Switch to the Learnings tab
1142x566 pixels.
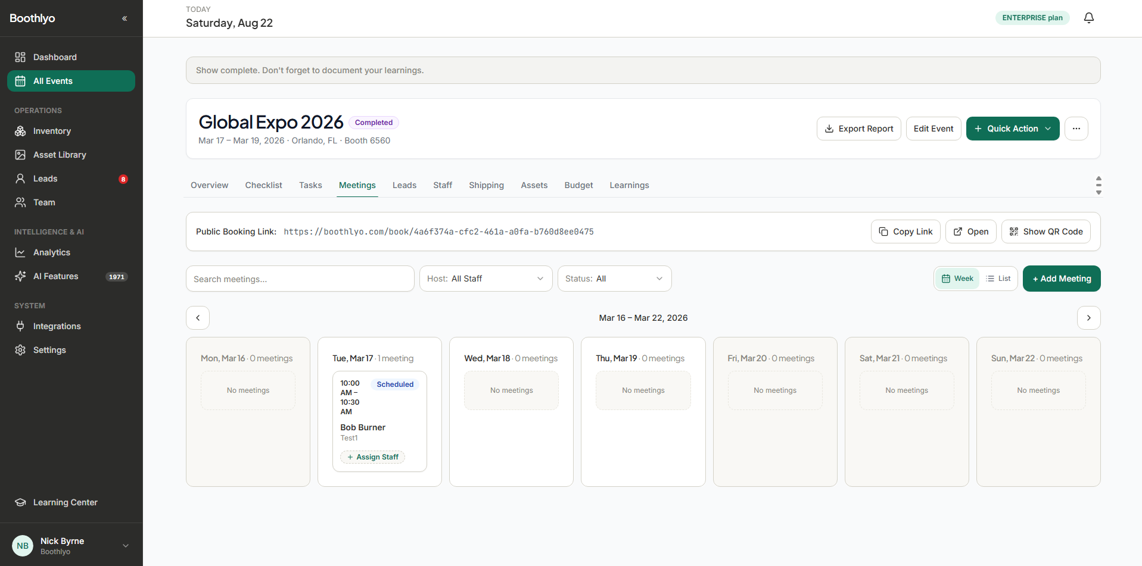(629, 185)
